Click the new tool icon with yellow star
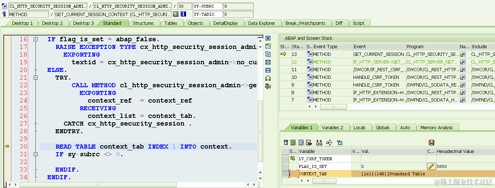Image resolution: width=495 pixels, height=188 pixels. click(268, 46)
